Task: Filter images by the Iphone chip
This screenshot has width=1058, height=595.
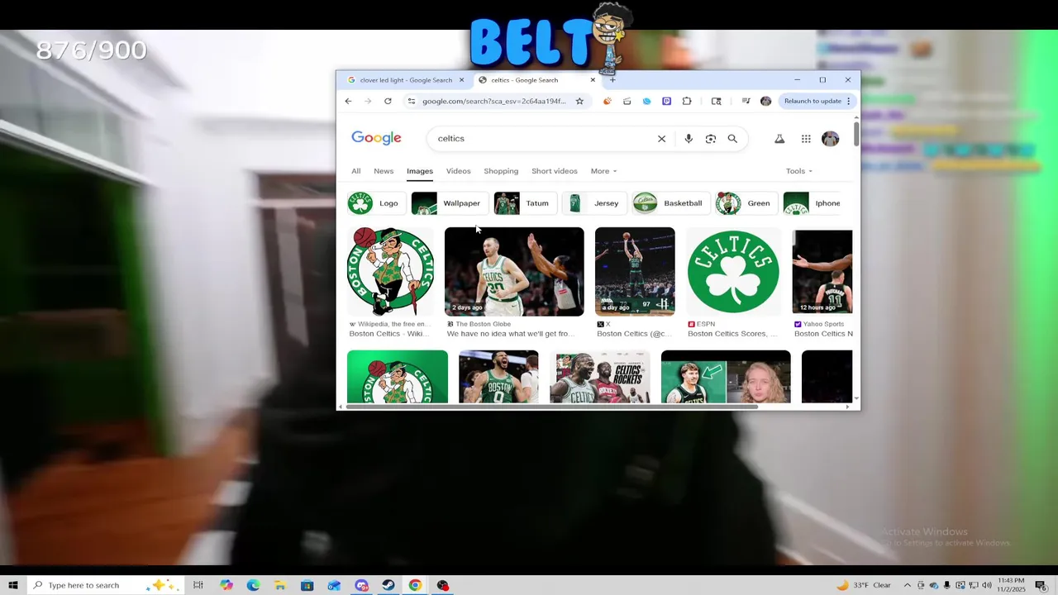Action: coord(813,203)
